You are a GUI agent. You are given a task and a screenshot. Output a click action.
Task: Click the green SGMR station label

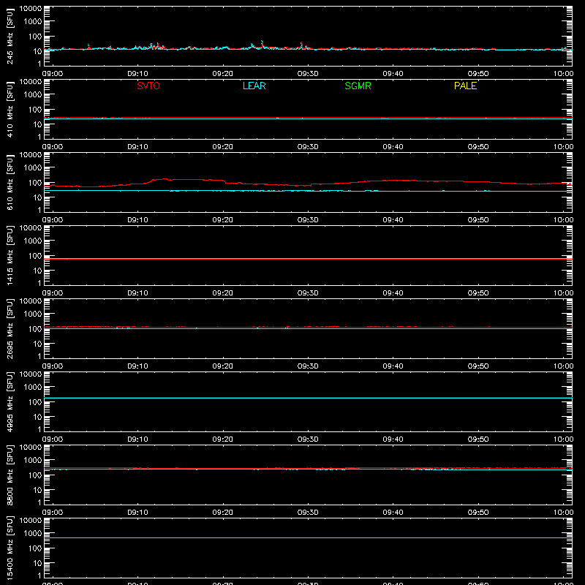(x=358, y=86)
